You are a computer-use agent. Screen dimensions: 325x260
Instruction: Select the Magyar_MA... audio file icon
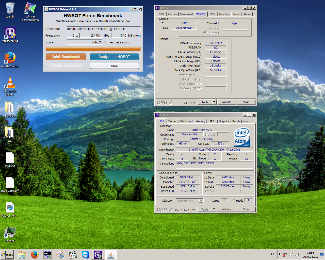coord(10,209)
